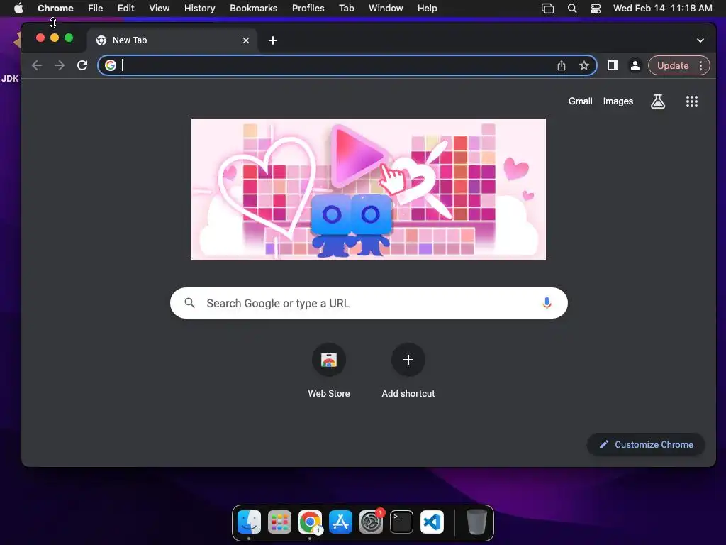Toggle the side panel icon
Image resolution: width=726 pixels, height=545 pixels.
[612, 65]
